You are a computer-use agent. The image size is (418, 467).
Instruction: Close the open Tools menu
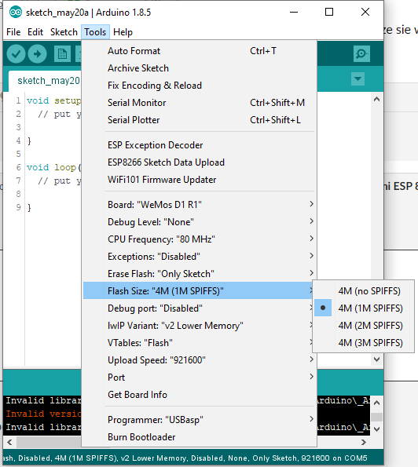[95, 32]
